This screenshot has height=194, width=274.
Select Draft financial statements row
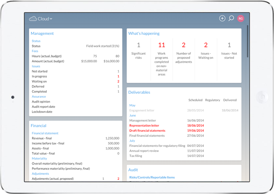pyautogui.click(x=147, y=131)
